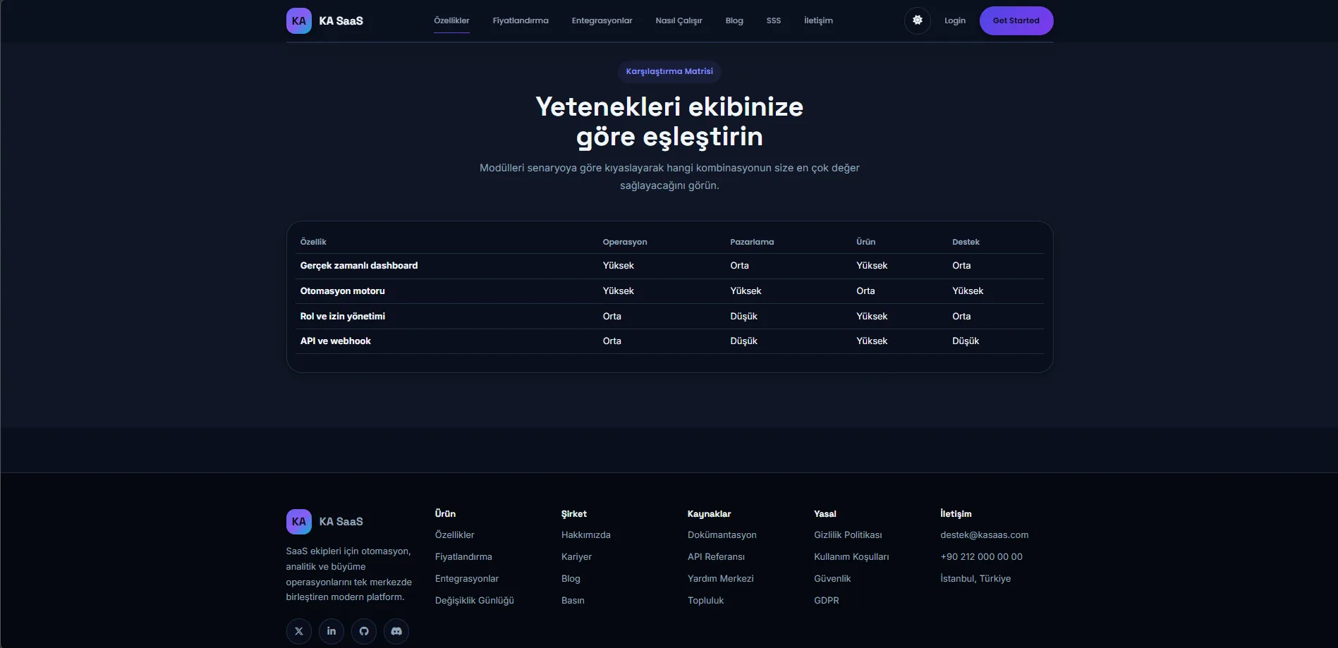The image size is (1338, 648).
Task: Click the LinkedIn social icon
Action: pos(331,631)
